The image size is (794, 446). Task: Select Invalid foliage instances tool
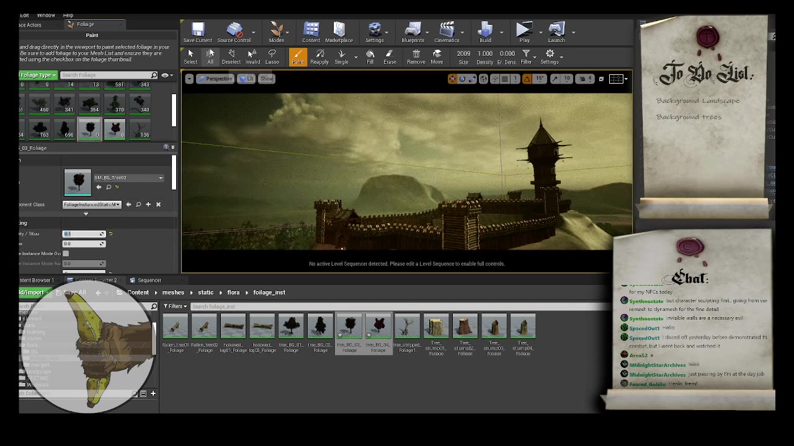[252, 57]
